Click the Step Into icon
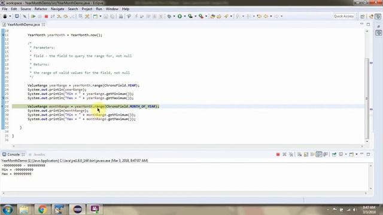The height and width of the screenshot is (215, 383). [59, 16]
